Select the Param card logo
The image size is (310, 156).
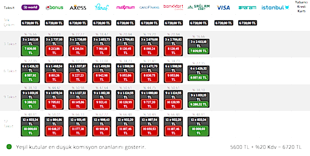click(247, 8)
